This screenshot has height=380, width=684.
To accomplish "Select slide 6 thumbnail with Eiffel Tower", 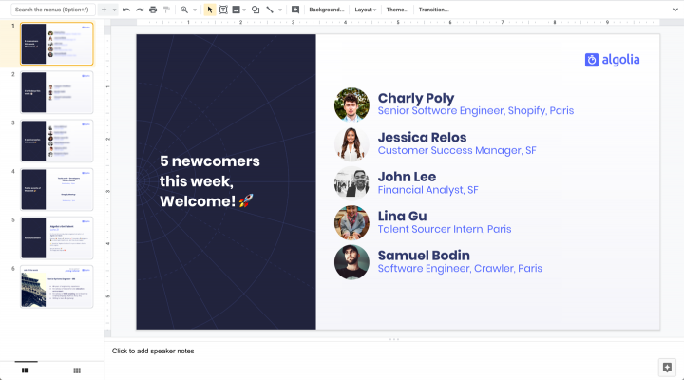I will point(57,287).
